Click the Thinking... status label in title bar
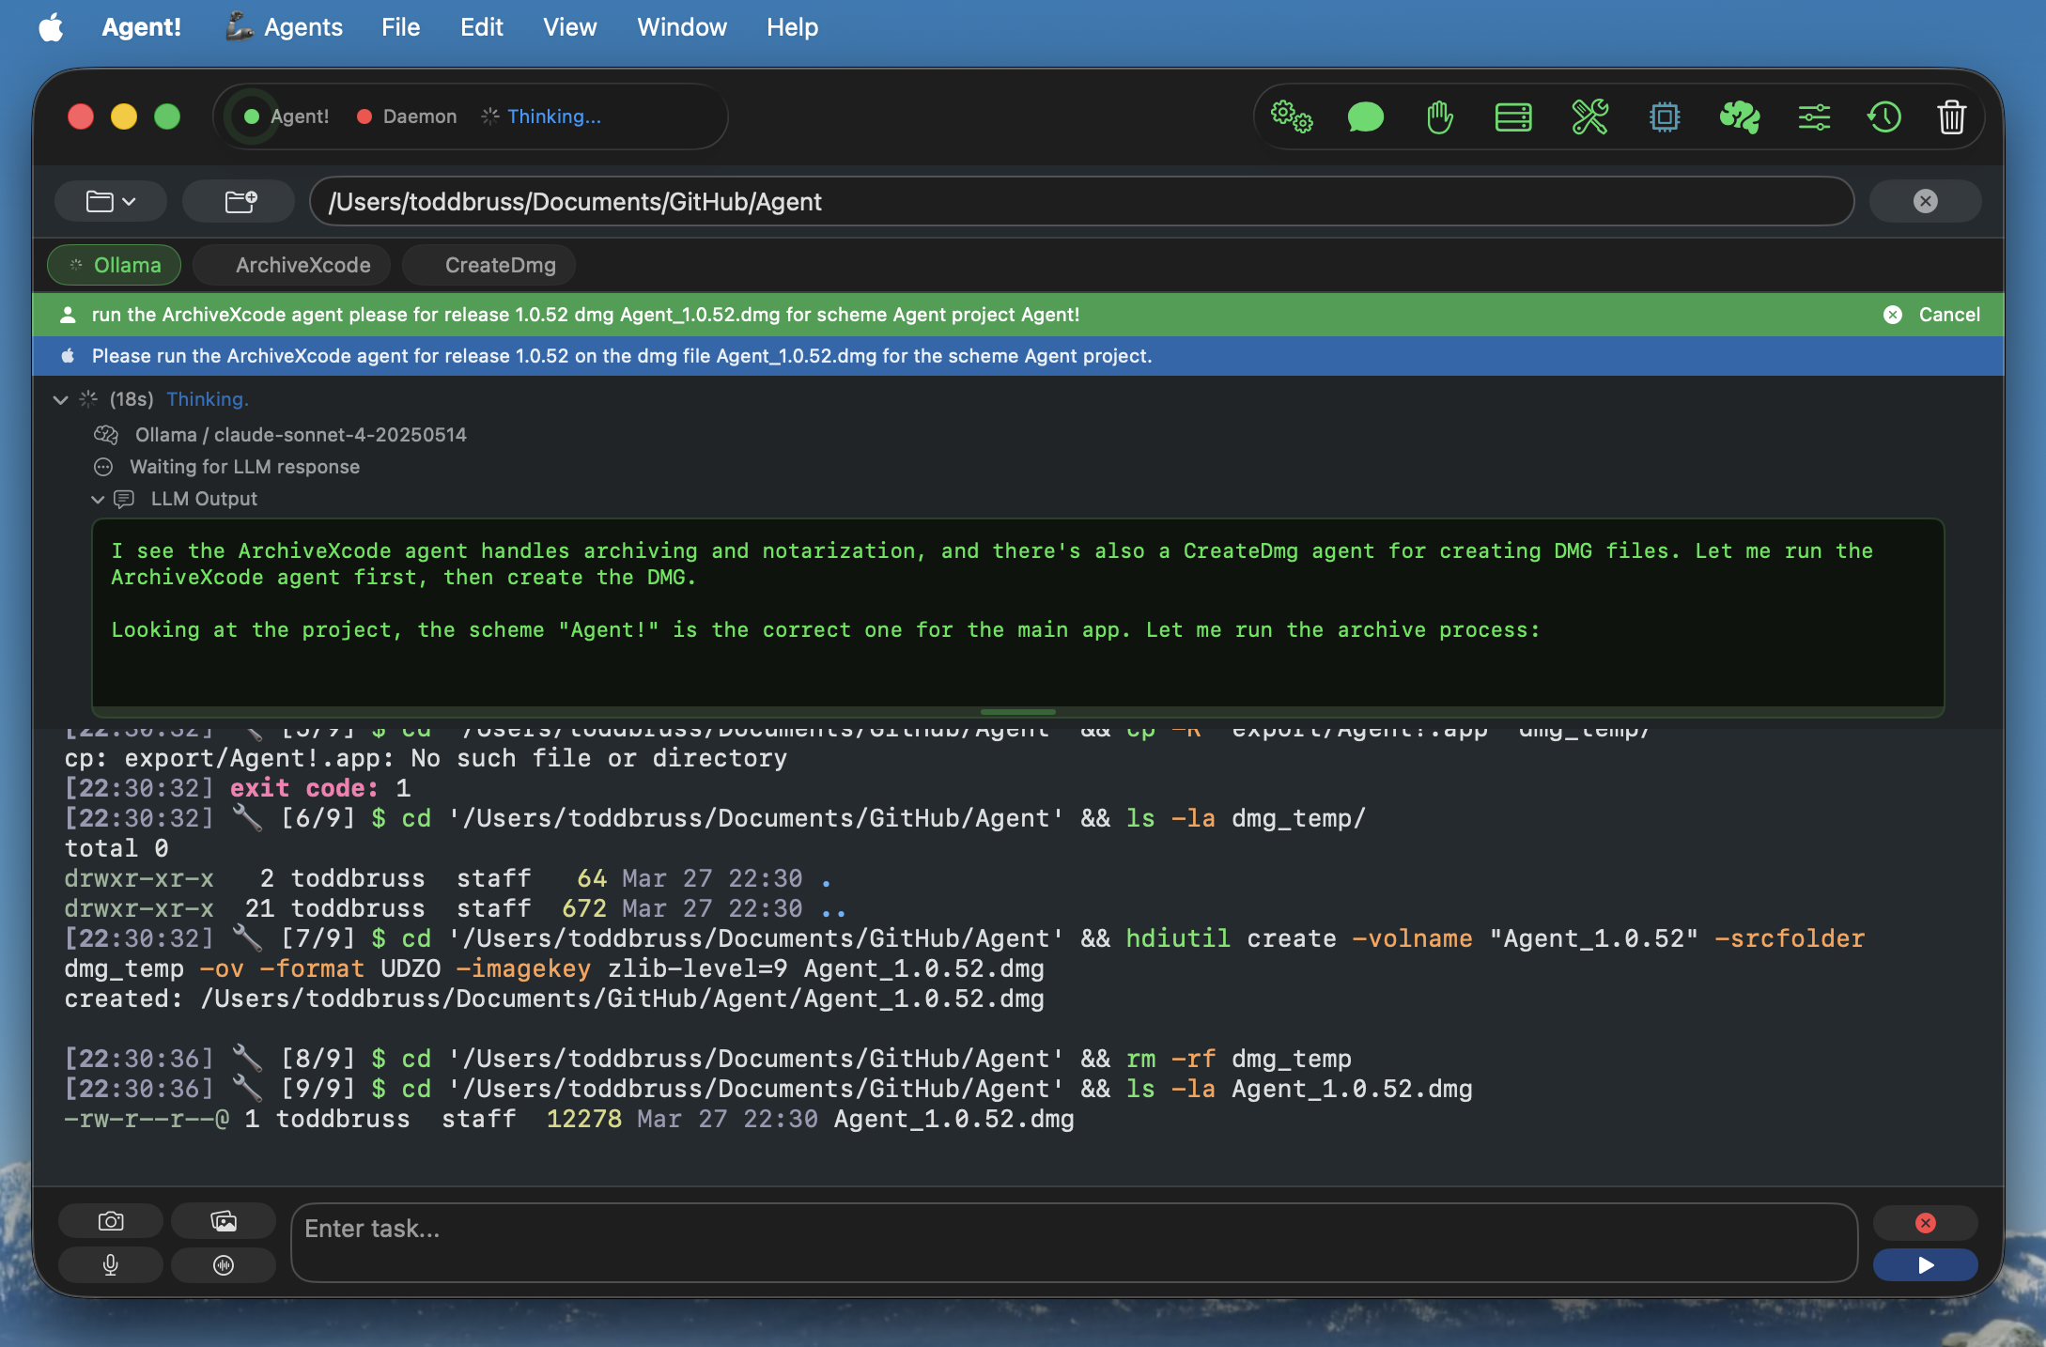The height and width of the screenshot is (1347, 2046). click(x=554, y=116)
